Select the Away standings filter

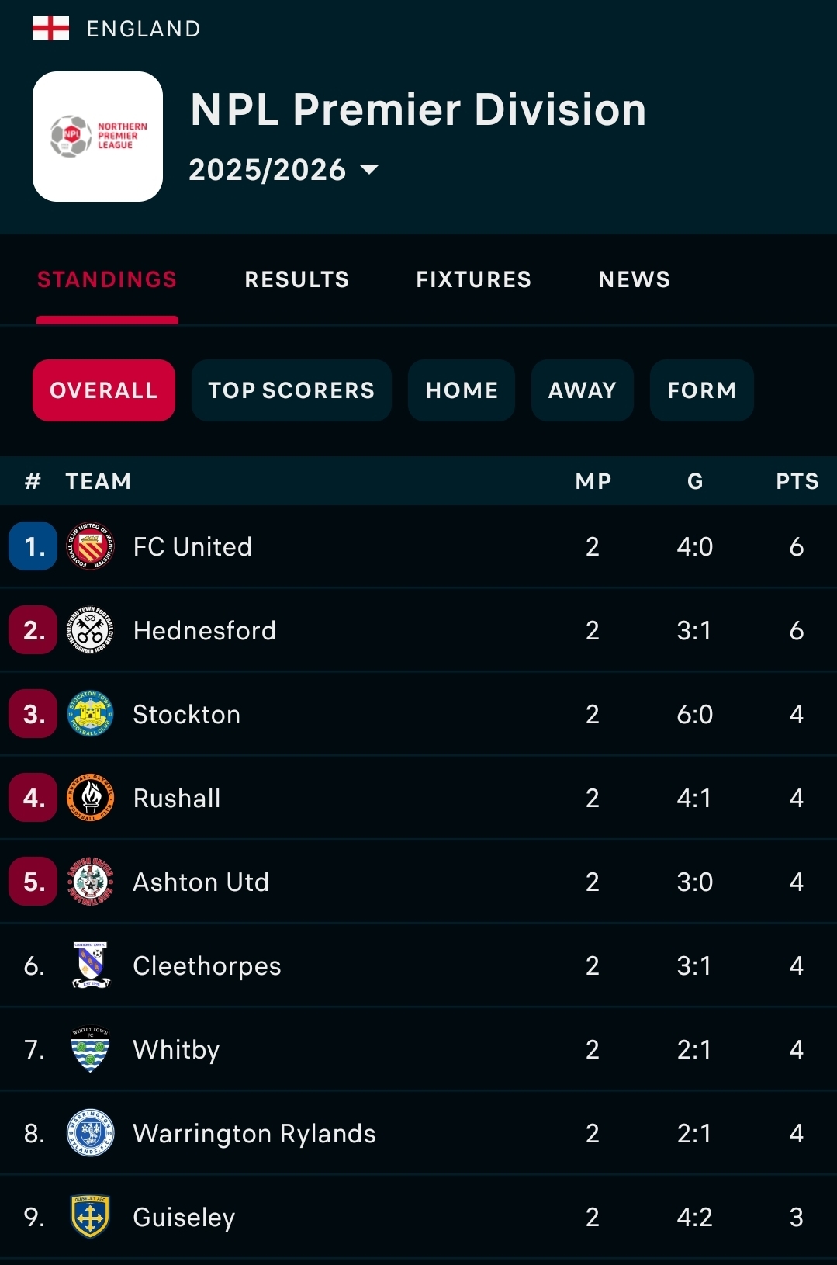583,390
